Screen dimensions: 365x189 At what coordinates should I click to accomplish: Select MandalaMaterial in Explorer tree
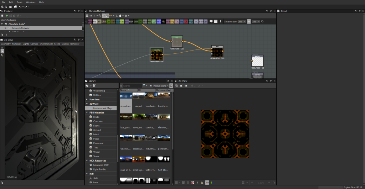[x=21, y=28]
